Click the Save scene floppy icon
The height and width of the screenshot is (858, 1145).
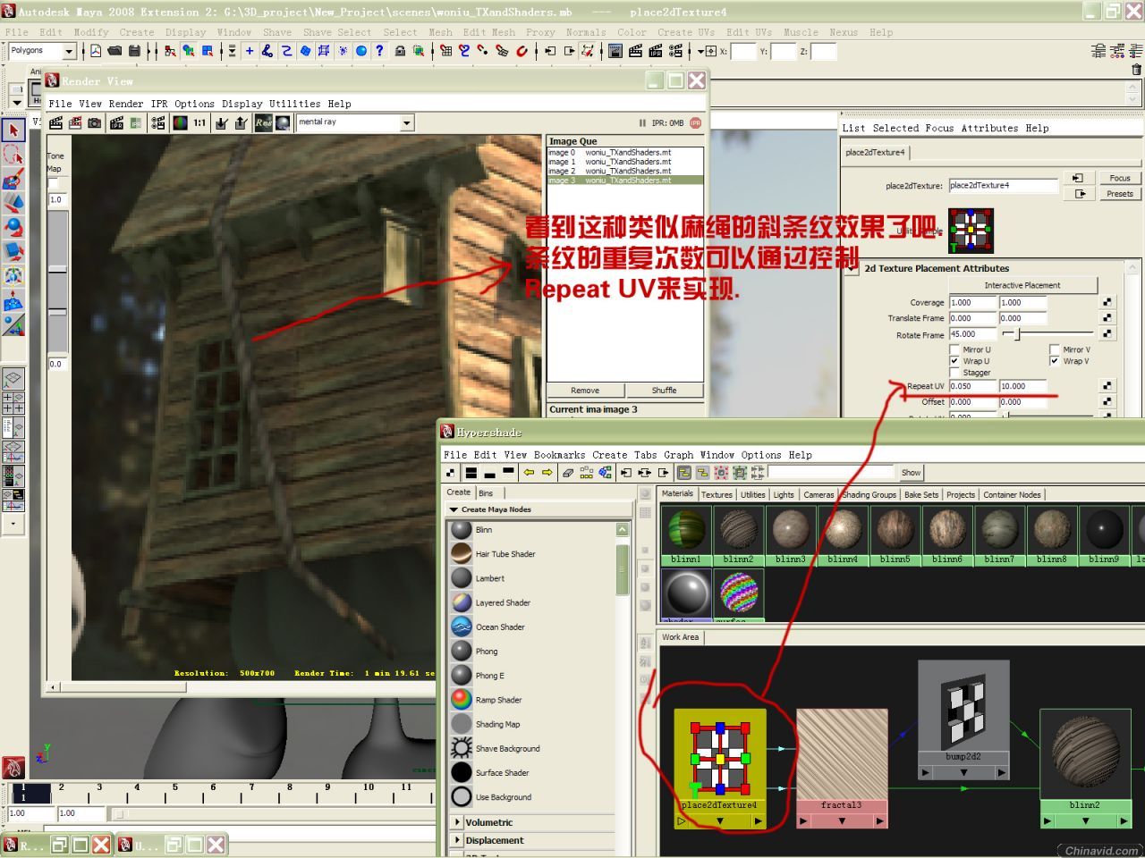pos(134,51)
